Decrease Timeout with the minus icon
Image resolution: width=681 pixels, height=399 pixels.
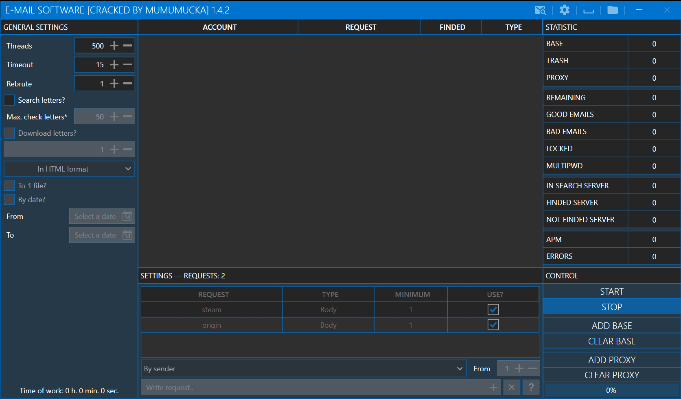[x=128, y=64]
